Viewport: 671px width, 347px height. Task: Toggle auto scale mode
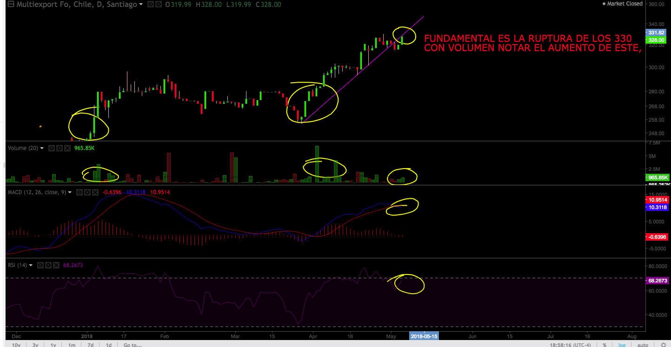tap(643, 345)
